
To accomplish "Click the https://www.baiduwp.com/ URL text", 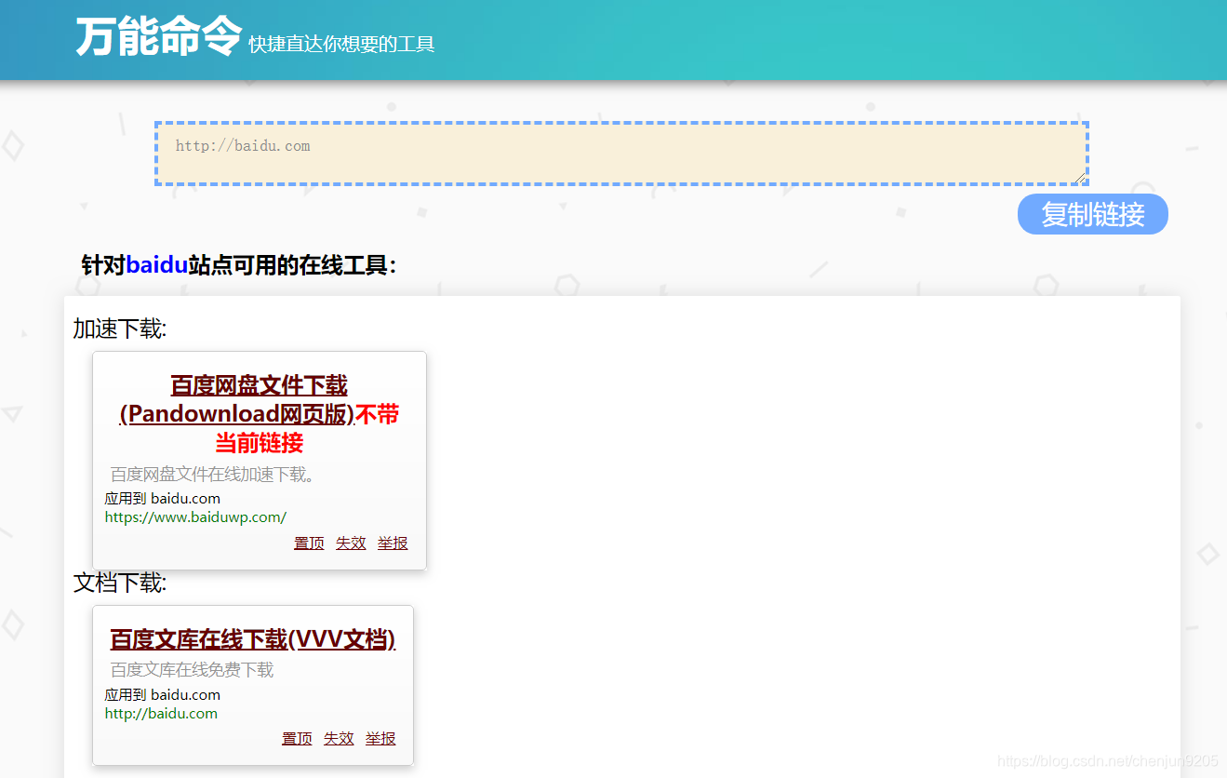I will coord(195,517).
